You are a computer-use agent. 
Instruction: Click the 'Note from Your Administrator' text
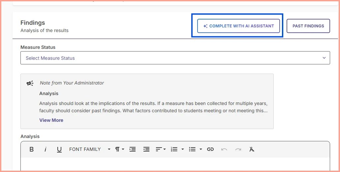click(72, 83)
